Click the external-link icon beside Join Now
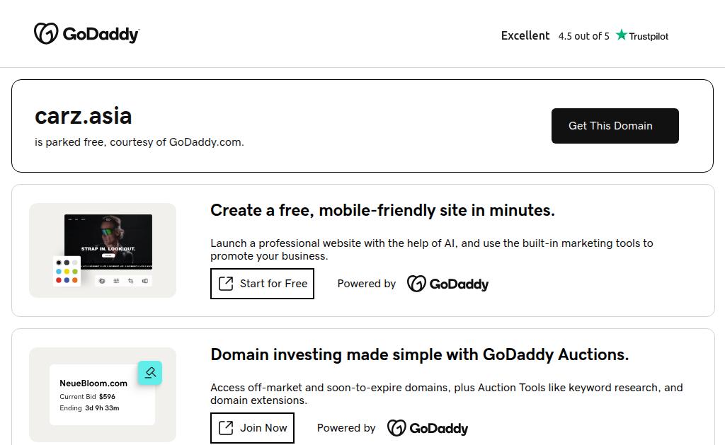This screenshot has width=725, height=445. coord(226,428)
